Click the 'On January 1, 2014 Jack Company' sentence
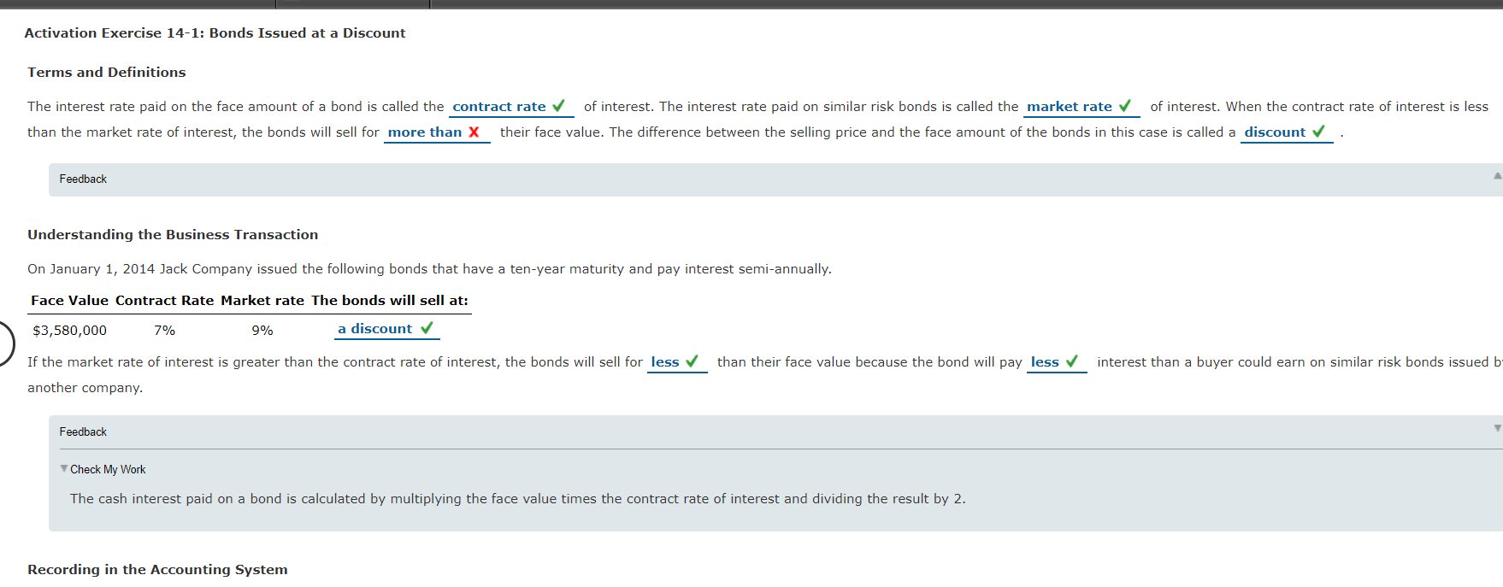The width and height of the screenshot is (1503, 587). coord(429,269)
